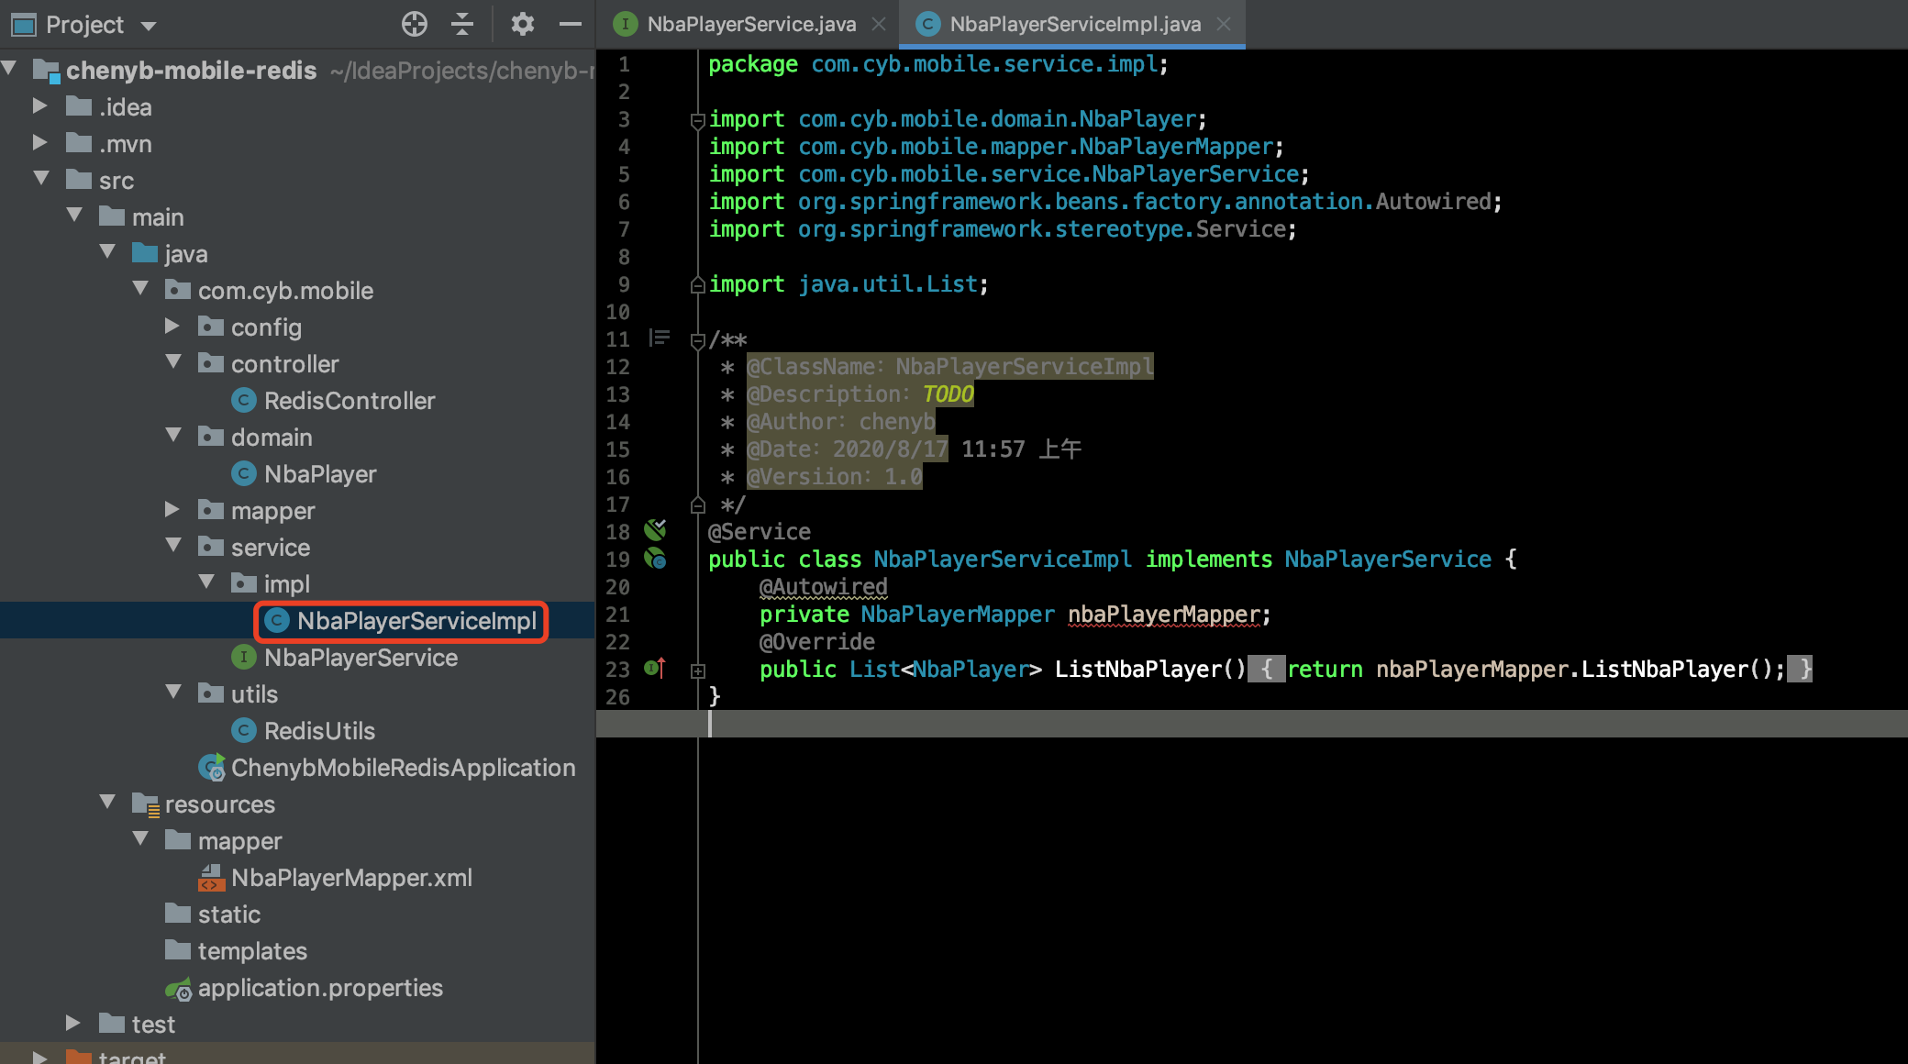
Task: Close the NbaPlayerService.java tab
Action: tap(879, 24)
